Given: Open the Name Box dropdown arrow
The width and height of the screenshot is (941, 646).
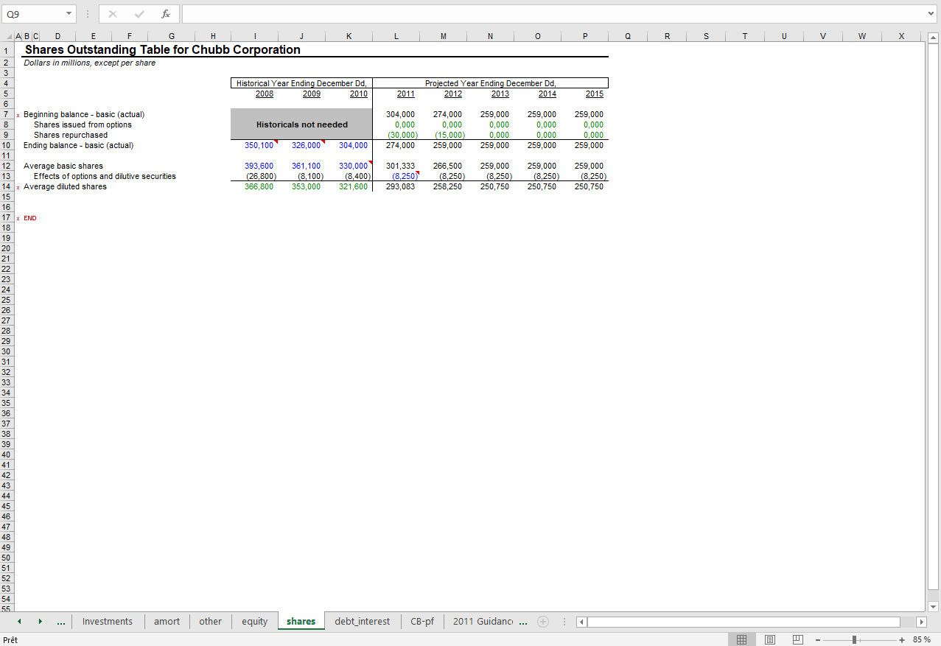Looking at the screenshot, I should click(69, 14).
